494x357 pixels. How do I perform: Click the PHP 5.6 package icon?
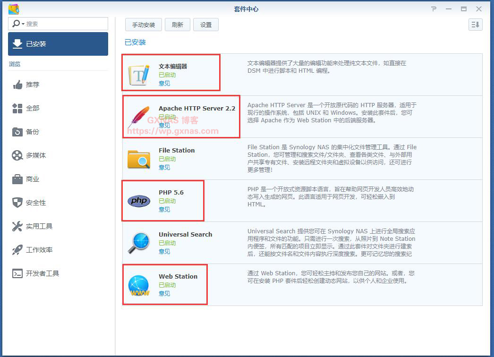pyautogui.click(x=139, y=201)
